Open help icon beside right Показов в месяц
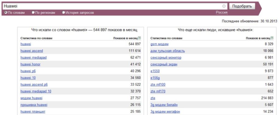Image resolution: width=280 pixels, height=115 pixels. click(x=272, y=38)
